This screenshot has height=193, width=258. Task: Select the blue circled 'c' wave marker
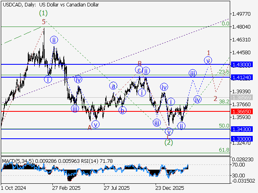[138, 70]
